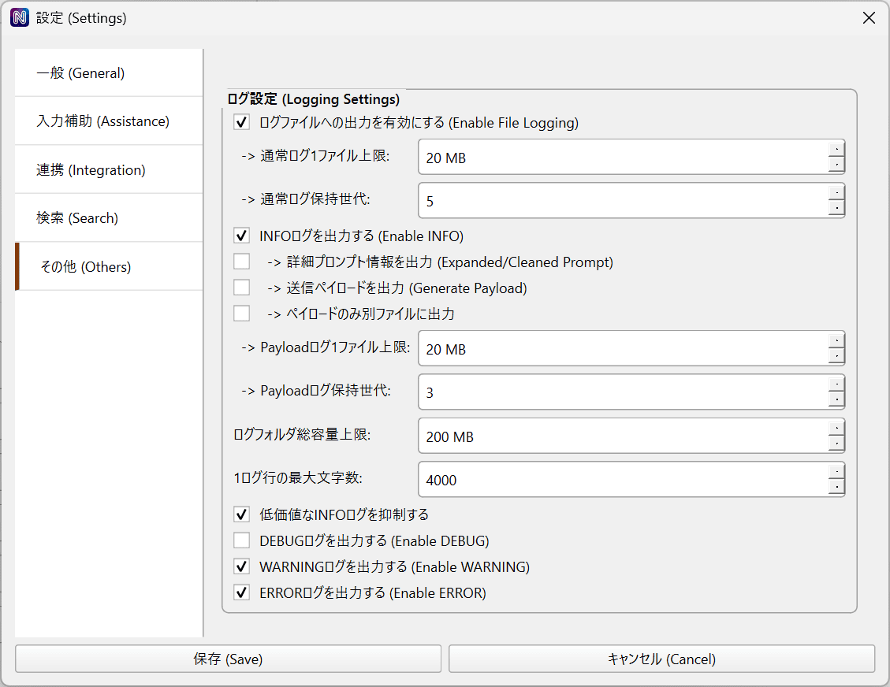This screenshot has width=890, height=687.
Task: Increase the ログフォルダ総容量上限 value
Action: pyautogui.click(x=836, y=428)
